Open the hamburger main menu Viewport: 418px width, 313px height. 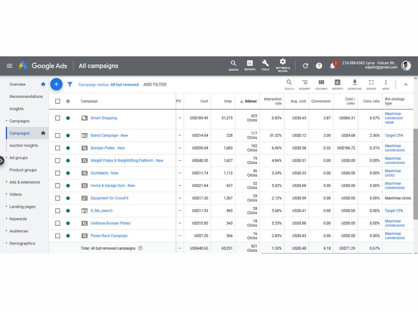tap(9, 66)
